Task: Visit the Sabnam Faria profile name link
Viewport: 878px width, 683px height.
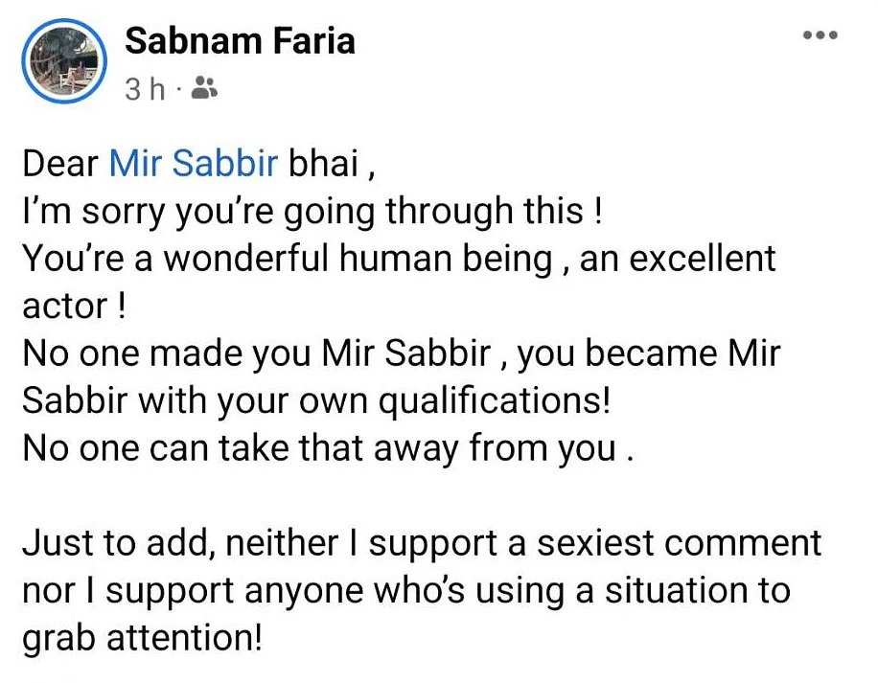Action: click(240, 41)
